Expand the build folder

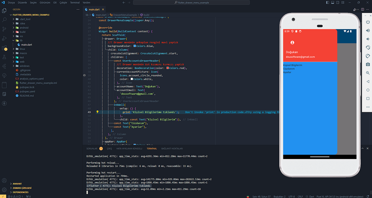pos(22,32)
